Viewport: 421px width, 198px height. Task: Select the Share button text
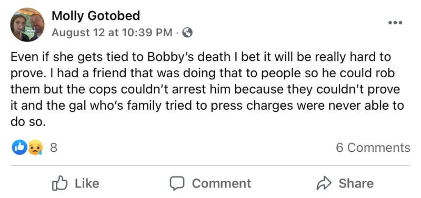point(356,183)
